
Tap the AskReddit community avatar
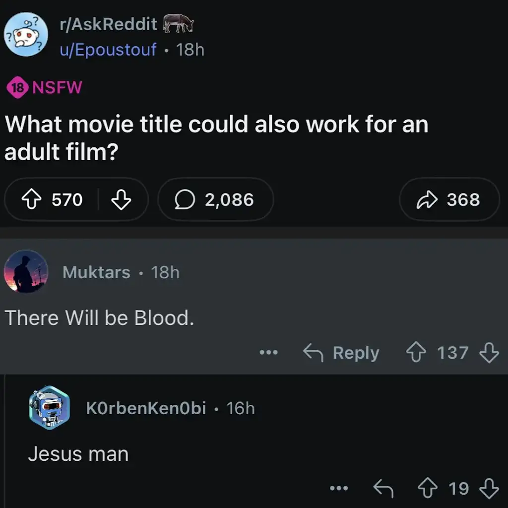(x=26, y=36)
